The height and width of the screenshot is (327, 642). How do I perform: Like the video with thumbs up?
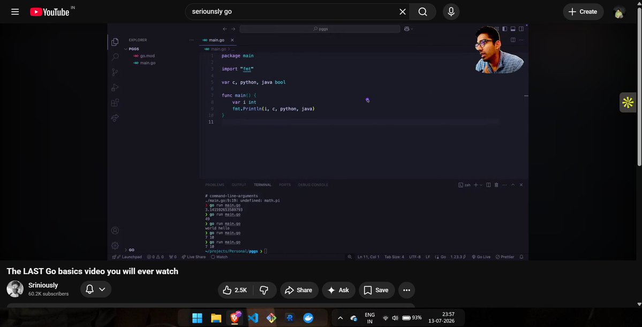(x=235, y=290)
